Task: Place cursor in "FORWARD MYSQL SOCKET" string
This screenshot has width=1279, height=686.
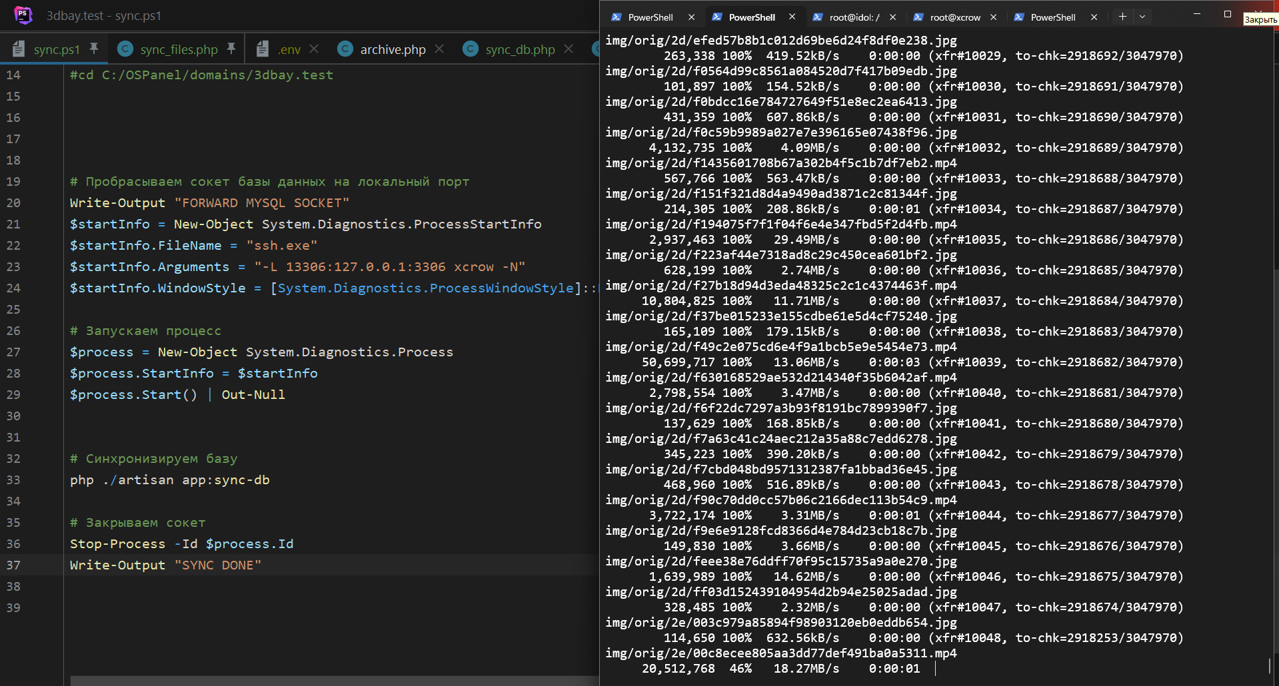Action: click(262, 202)
